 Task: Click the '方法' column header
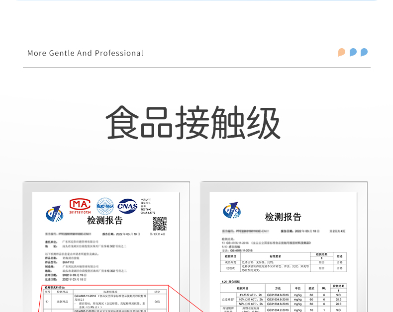pyautogui.click(x=278, y=289)
